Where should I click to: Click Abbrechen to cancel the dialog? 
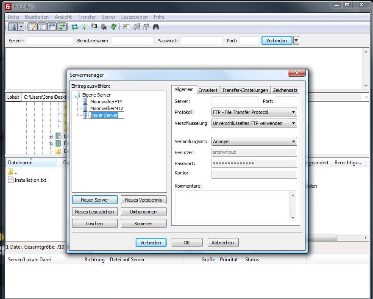(x=223, y=243)
